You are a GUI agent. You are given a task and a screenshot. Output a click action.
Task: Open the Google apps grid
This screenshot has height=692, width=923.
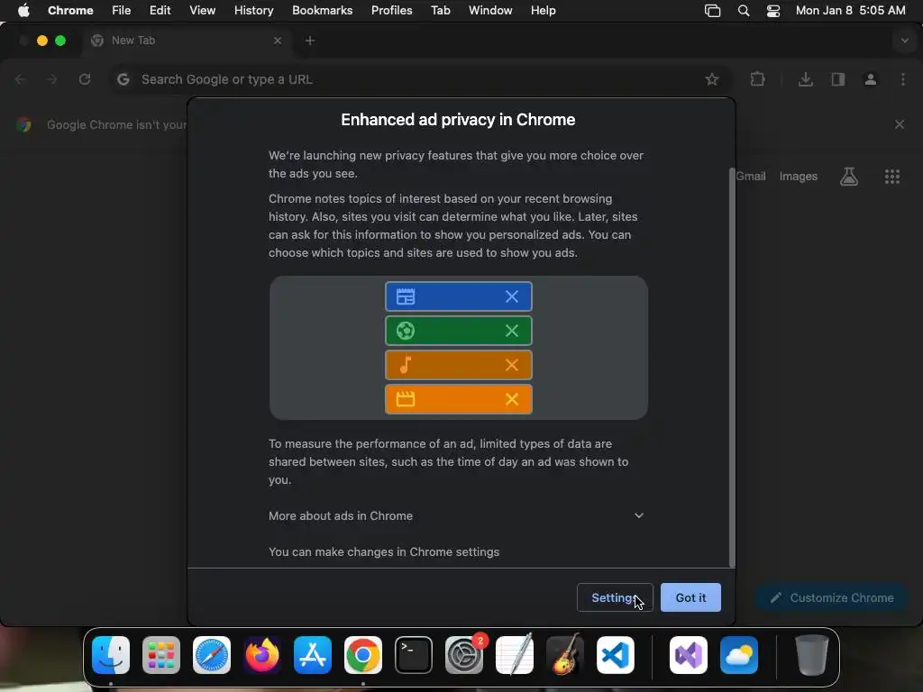[892, 176]
